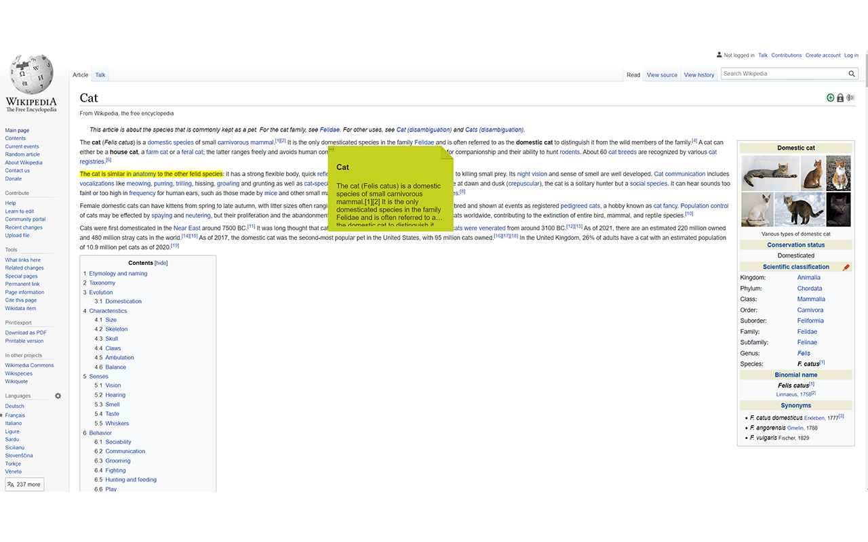Screen dimensions: 868x542
Task: Open Felidae link in hatnote
Action: click(330, 129)
